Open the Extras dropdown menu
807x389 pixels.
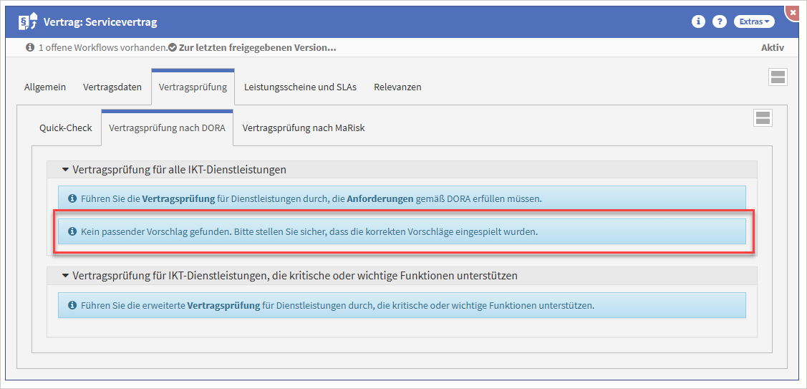[x=754, y=21]
